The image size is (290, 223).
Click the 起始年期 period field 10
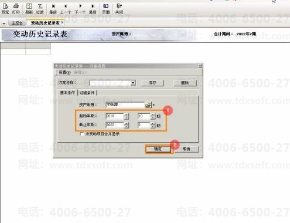pos(144,116)
